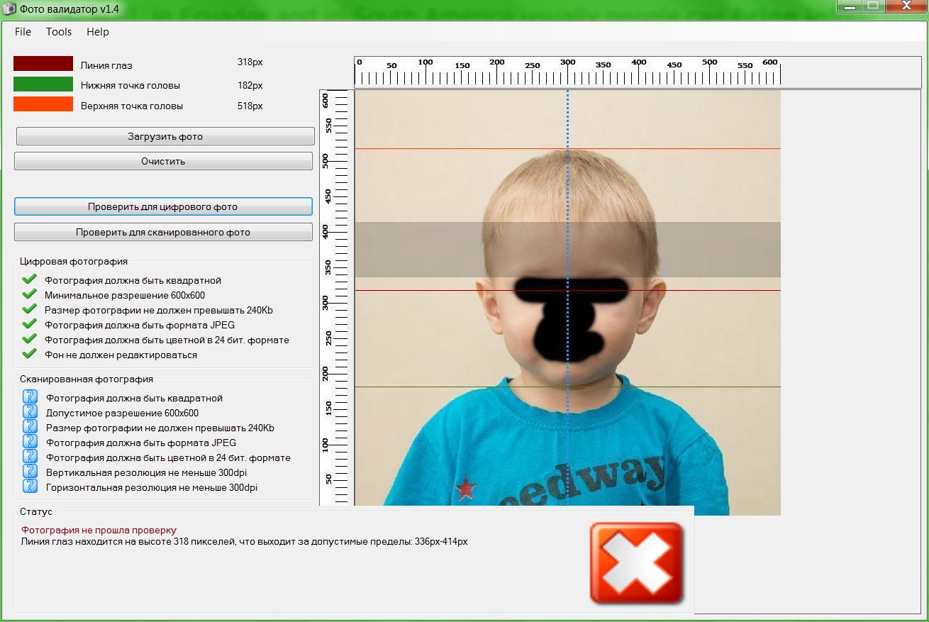This screenshot has width=929, height=622.
Task: Click the green Нижняя точка головы swatch
Action: point(43,84)
